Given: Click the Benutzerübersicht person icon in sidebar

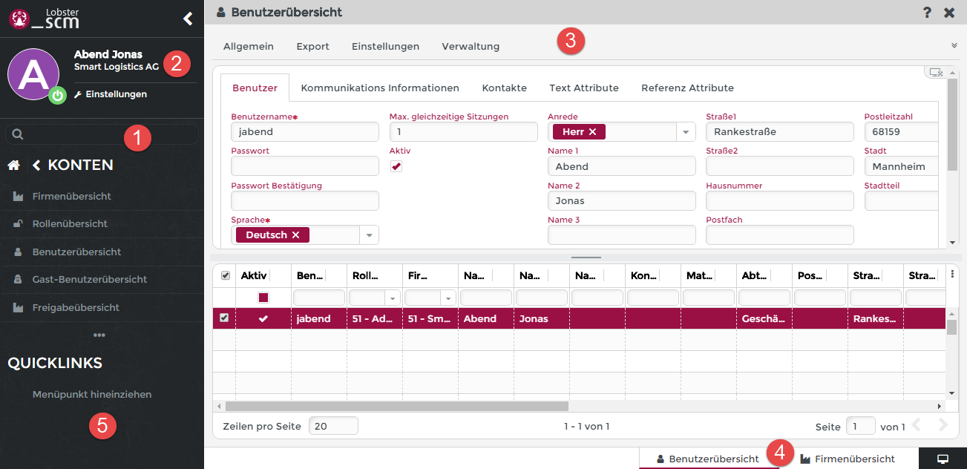Looking at the screenshot, I should pyautogui.click(x=18, y=252).
